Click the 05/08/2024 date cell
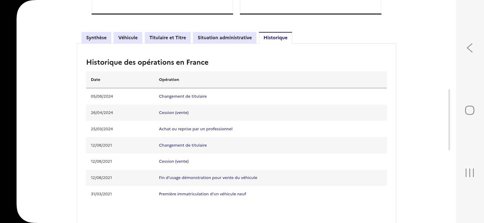Viewport: 484px width, 223px height. [102, 97]
